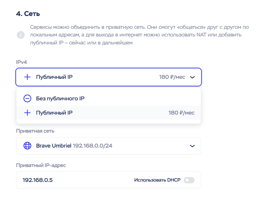Click the 4. Сеть section heading
The width and height of the screenshot is (264, 200).
point(28,14)
